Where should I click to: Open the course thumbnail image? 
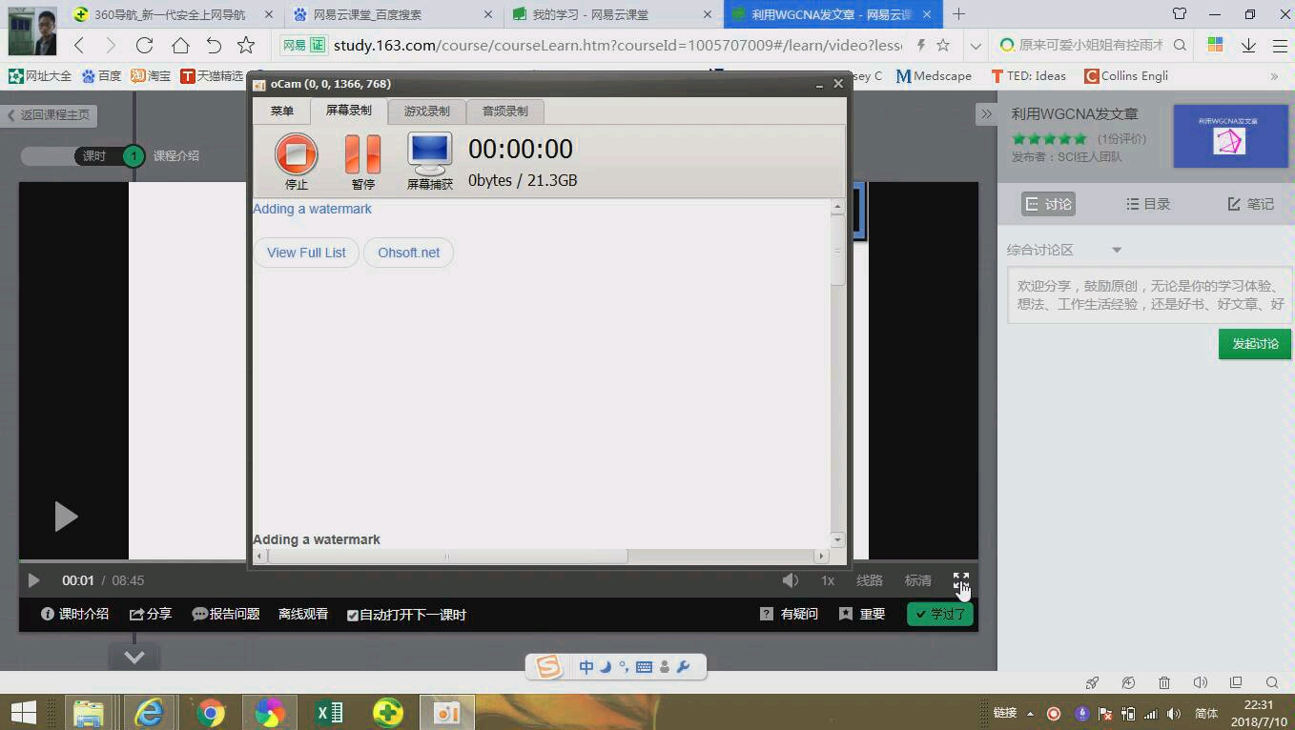pos(1229,136)
